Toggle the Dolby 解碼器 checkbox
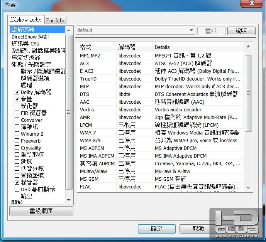Image resolution: width=266 pixels, height=242 pixels. 17,92
